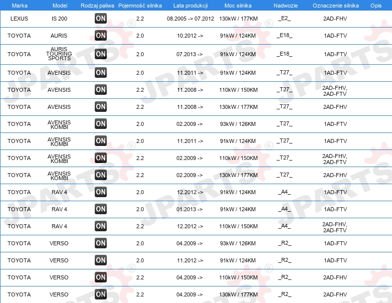
Task: Click the Moc silnika column header
Action: pyautogui.click(x=238, y=6)
